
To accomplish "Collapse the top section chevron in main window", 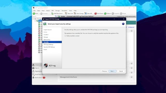I will [132, 31].
